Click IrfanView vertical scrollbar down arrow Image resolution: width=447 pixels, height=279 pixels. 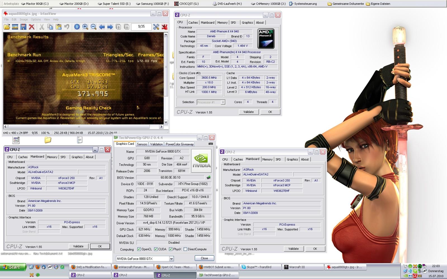(x=166, y=122)
